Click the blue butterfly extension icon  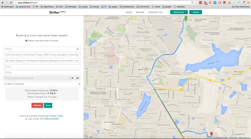point(215,3)
